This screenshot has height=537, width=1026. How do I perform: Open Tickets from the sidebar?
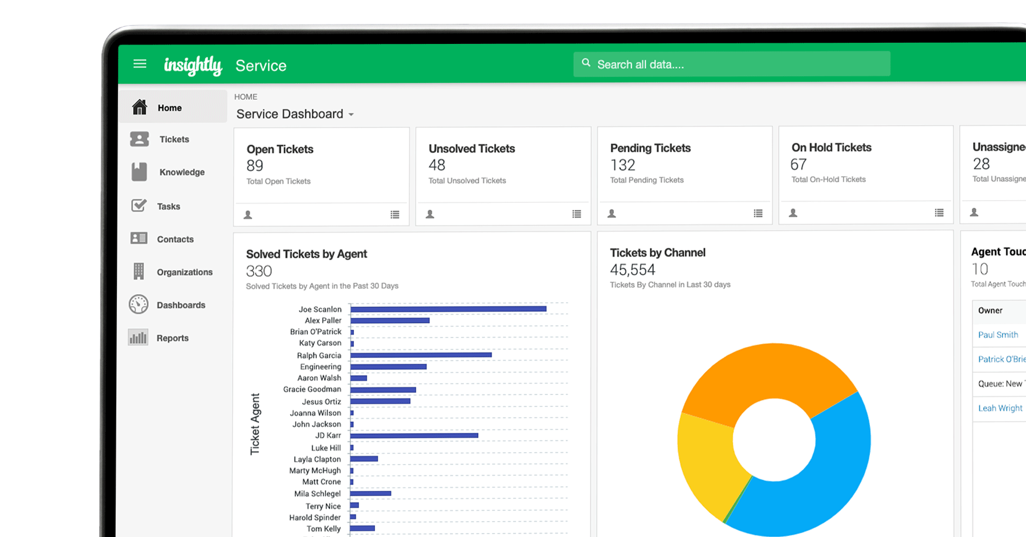click(x=174, y=139)
